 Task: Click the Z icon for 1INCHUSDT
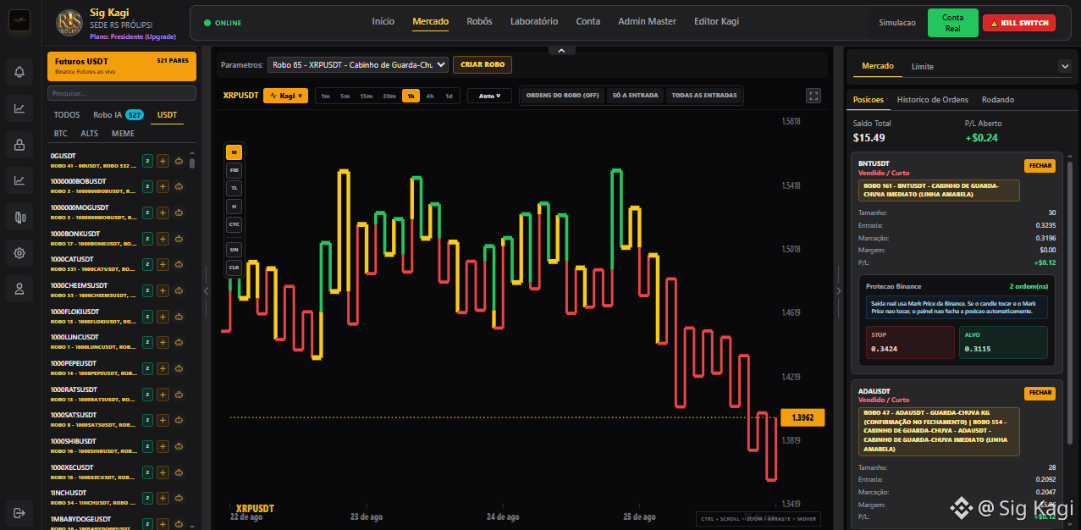pyautogui.click(x=147, y=498)
